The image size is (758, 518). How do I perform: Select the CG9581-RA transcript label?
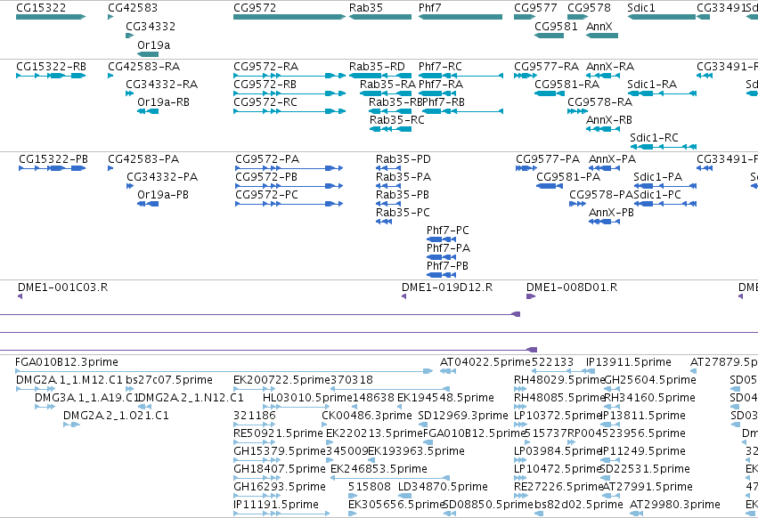click(567, 84)
